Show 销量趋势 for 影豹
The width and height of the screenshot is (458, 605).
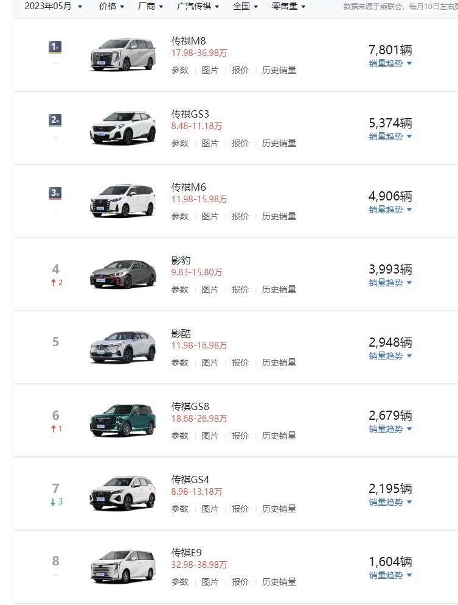[x=390, y=283]
